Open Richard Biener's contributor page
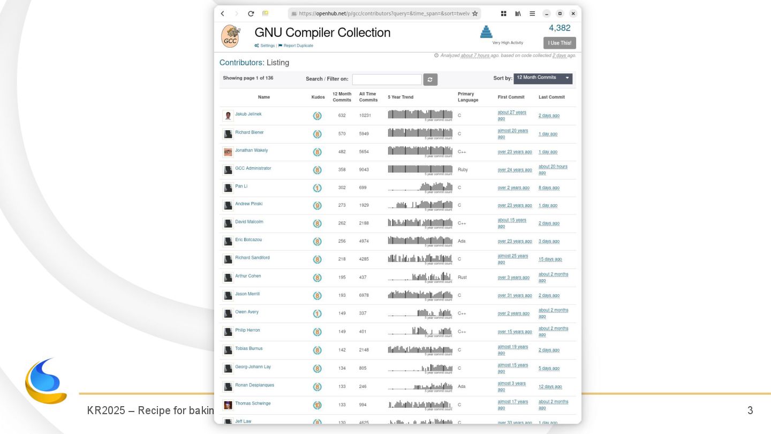 click(250, 132)
